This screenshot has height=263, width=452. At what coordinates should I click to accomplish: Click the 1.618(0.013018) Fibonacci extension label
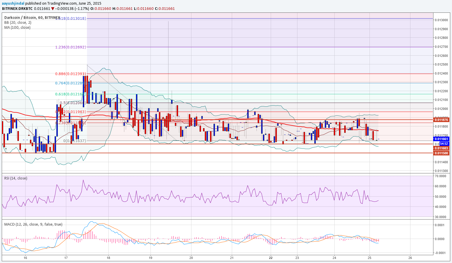pos(71,18)
